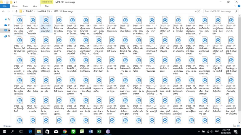Open the View ribbon tab
241x135 pixels.
[35, 6]
